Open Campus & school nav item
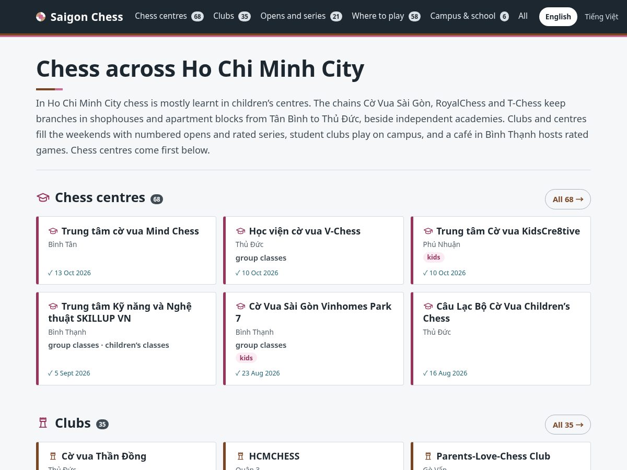This screenshot has width=627, height=470. point(470,16)
